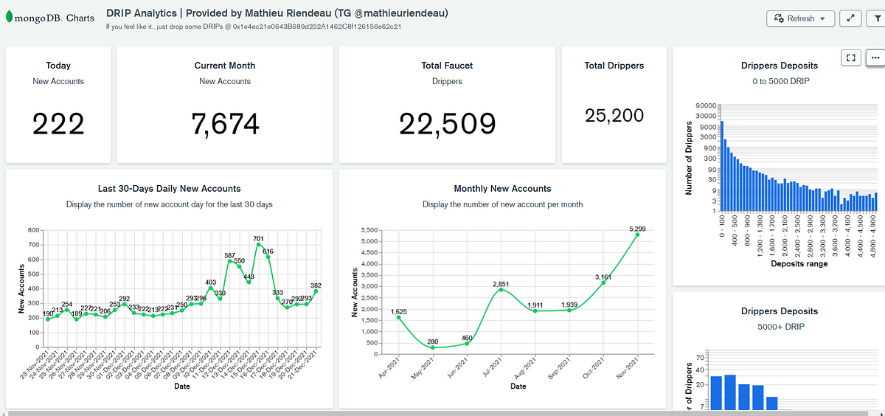Click the 701 peak data point
Image resolution: width=885 pixels, height=416 pixels.
[258, 244]
